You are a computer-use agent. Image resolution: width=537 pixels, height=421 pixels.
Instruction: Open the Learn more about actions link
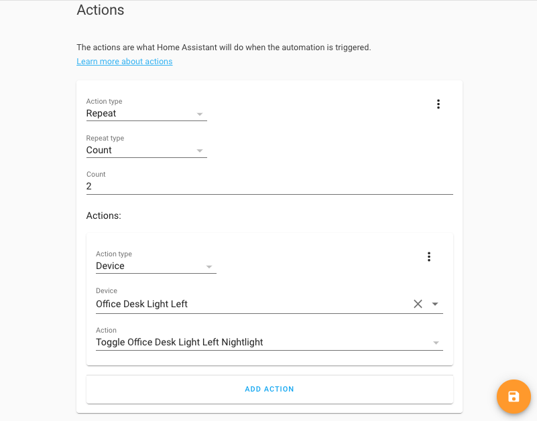point(124,61)
